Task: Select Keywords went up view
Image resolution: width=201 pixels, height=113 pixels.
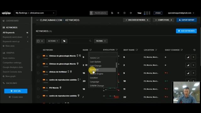Action: [11, 41]
